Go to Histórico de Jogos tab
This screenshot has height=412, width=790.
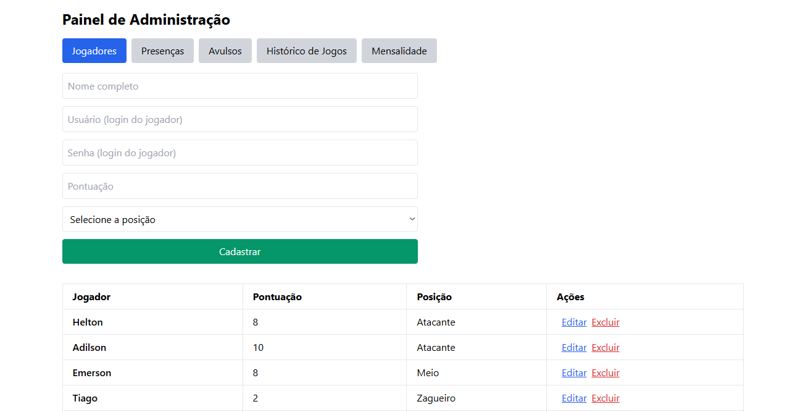coord(307,51)
